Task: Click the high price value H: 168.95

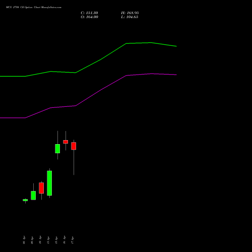Action: pyautogui.click(x=130, y=13)
